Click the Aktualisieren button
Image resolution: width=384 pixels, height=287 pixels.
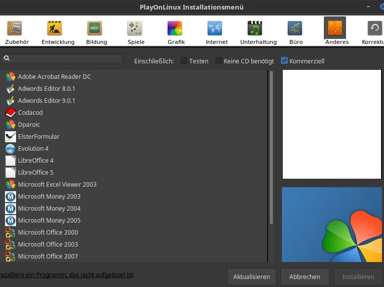(x=251, y=277)
